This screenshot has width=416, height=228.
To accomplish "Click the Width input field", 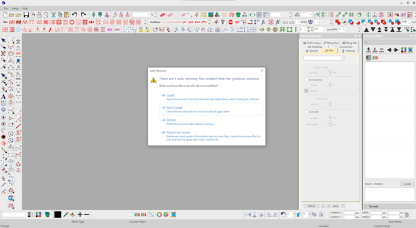I will pyautogui.click(x=376, y=213).
